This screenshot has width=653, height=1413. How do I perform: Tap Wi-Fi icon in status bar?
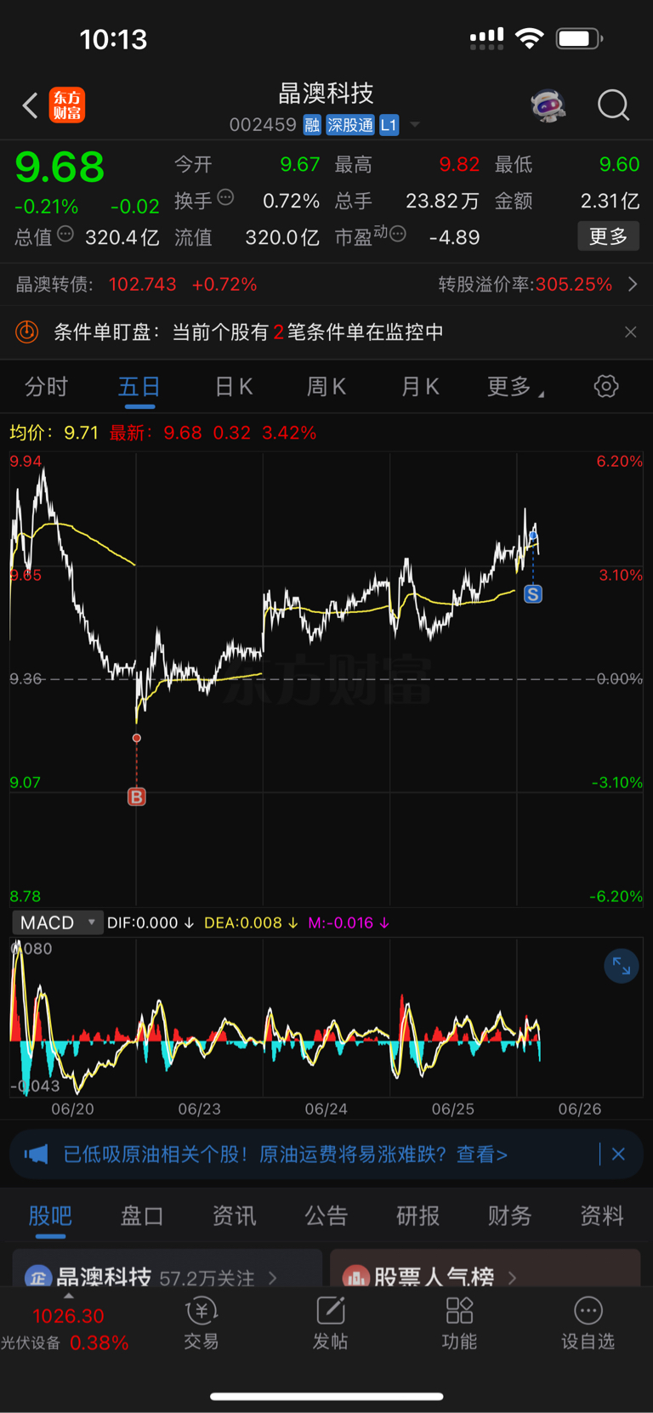pos(530,38)
